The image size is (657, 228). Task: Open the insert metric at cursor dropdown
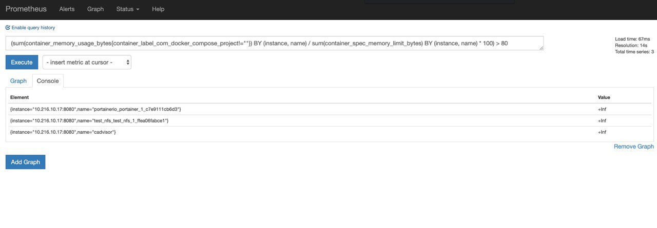tap(87, 63)
